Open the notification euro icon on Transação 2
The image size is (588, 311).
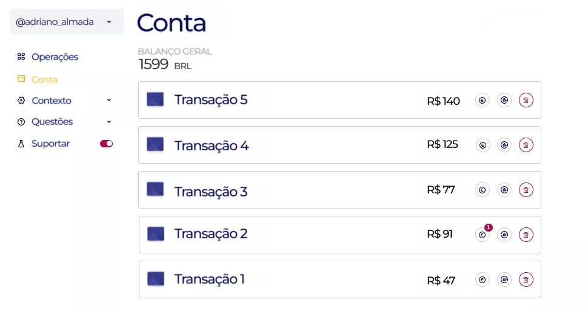[x=483, y=235]
